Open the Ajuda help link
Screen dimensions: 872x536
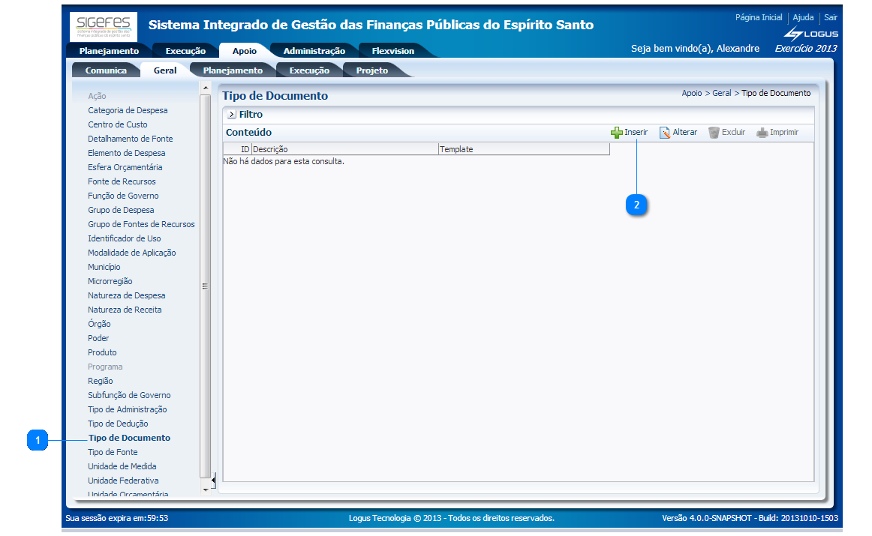coord(803,17)
